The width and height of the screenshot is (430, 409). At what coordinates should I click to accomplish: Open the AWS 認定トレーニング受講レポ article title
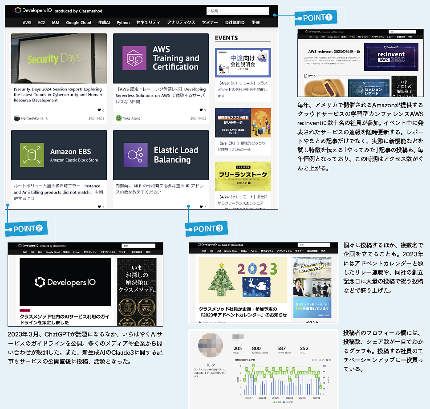161,95
